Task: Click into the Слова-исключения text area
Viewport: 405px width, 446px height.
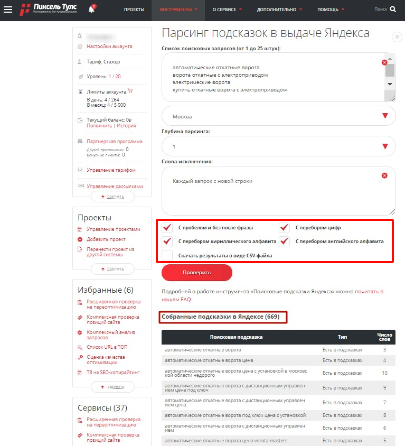Action: click(278, 191)
